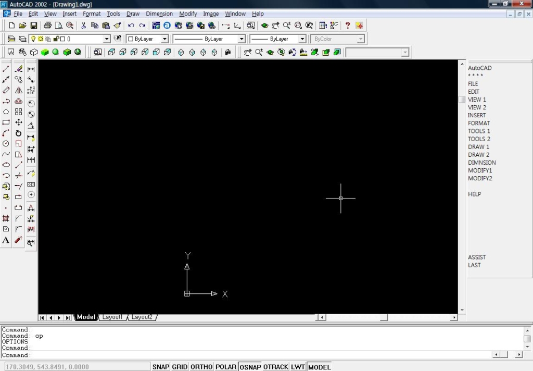Open the File menu

pos(18,14)
